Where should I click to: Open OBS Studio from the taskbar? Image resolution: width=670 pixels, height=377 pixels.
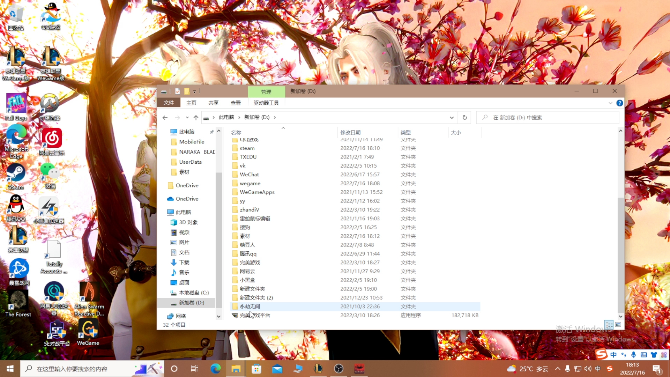(339, 369)
